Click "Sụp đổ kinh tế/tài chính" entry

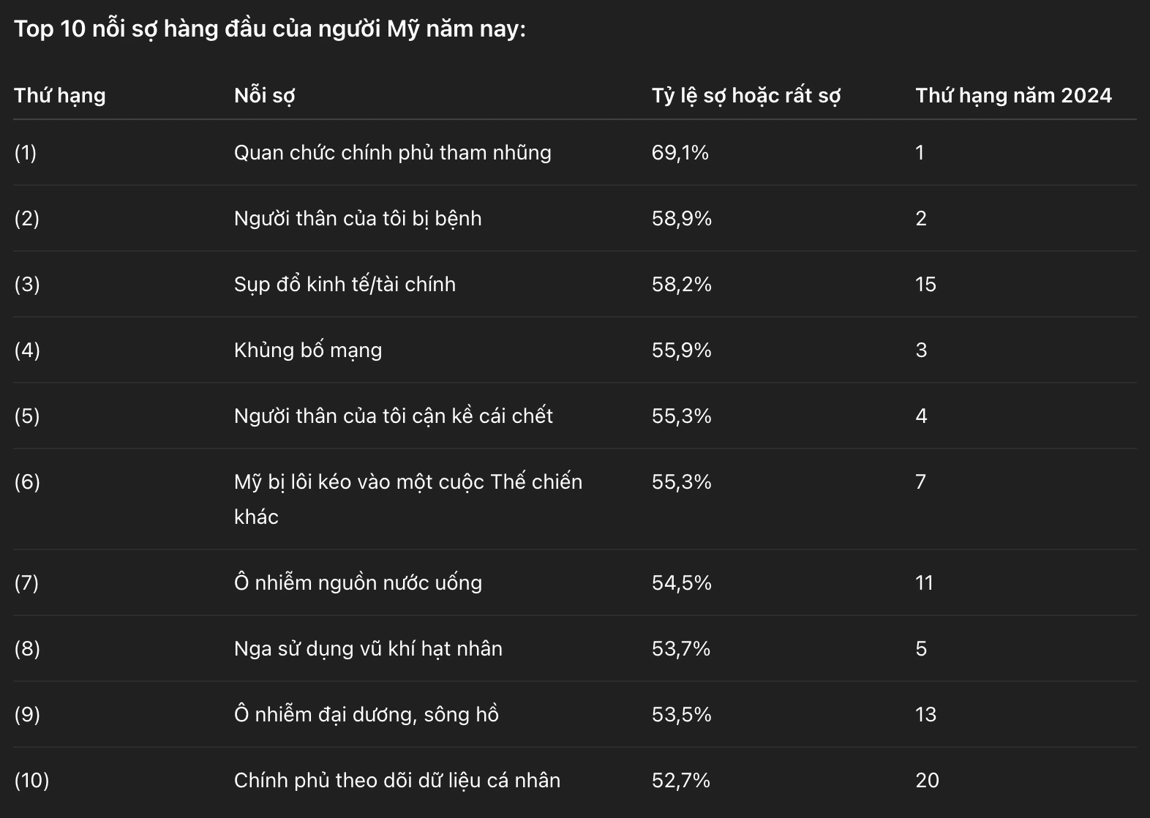tap(345, 284)
